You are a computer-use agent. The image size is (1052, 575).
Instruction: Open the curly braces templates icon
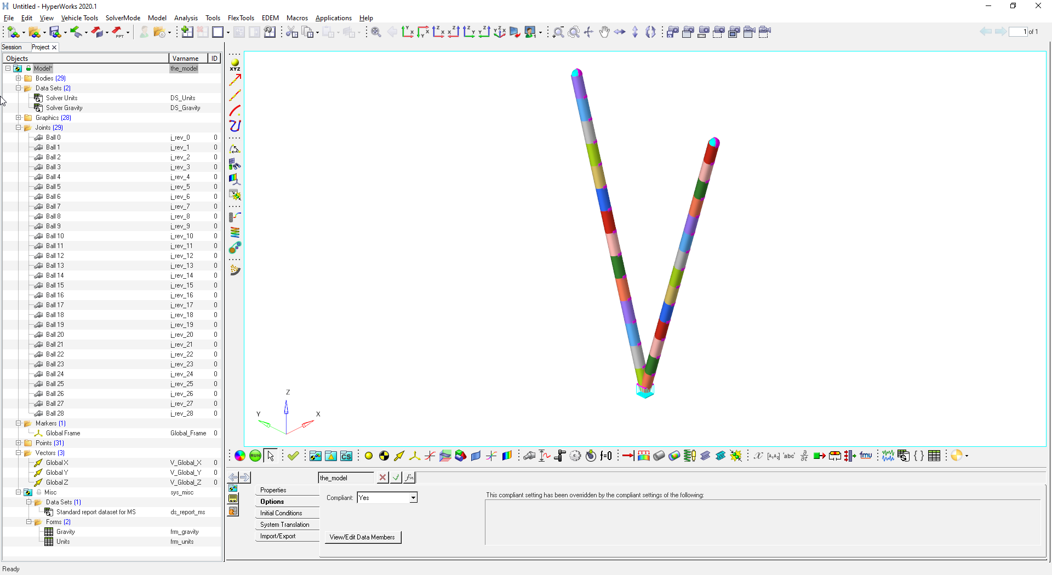click(919, 456)
